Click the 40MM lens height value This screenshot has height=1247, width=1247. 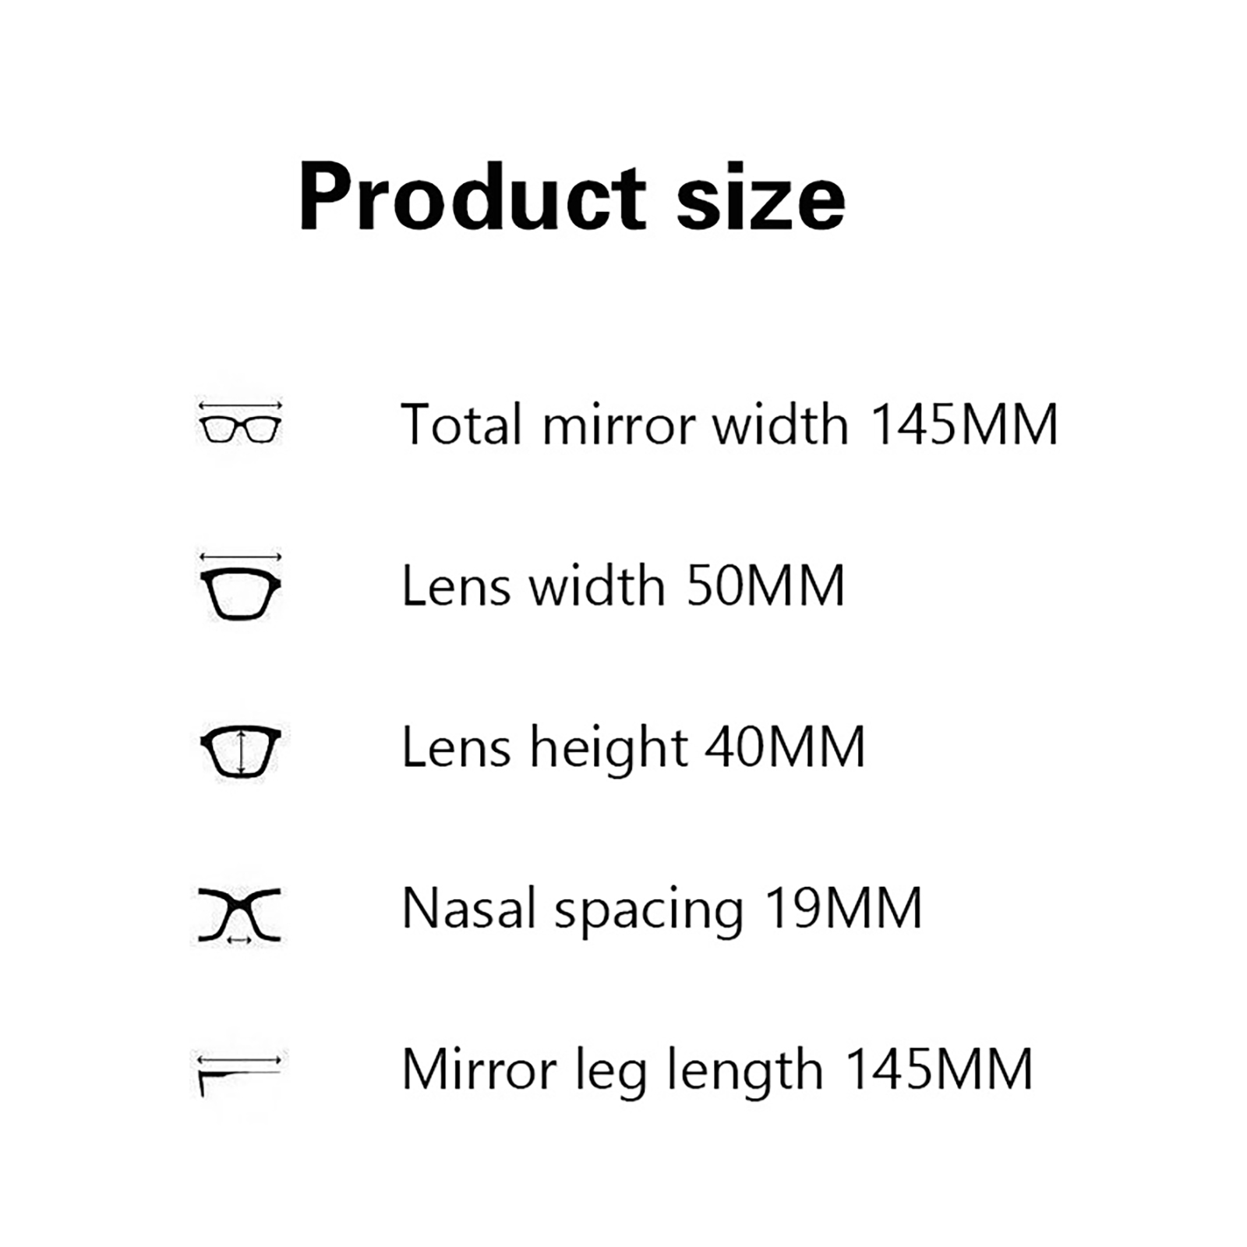786,747
